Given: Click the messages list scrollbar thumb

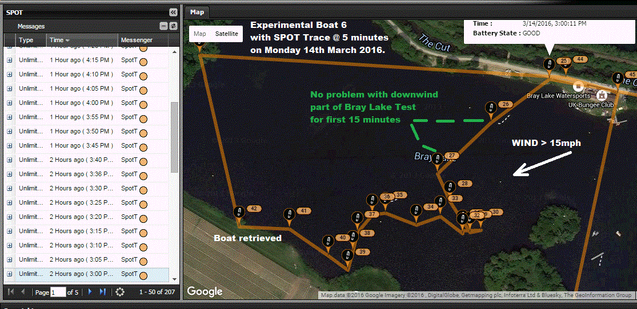Looking at the screenshot, I should pyautogui.click(x=174, y=137).
